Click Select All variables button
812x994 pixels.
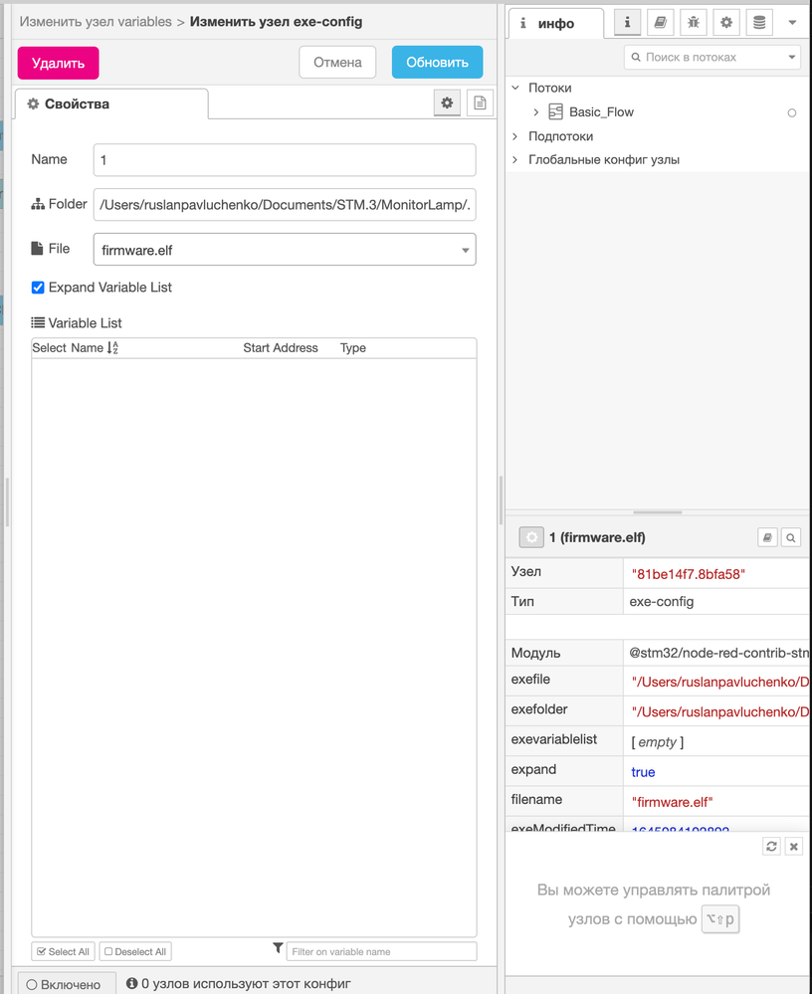[63, 951]
